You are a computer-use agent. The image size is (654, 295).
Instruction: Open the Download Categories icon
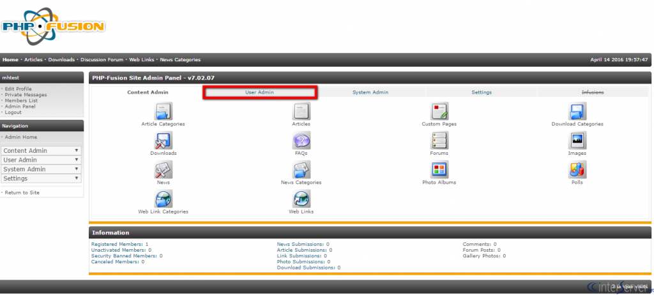[x=577, y=111]
